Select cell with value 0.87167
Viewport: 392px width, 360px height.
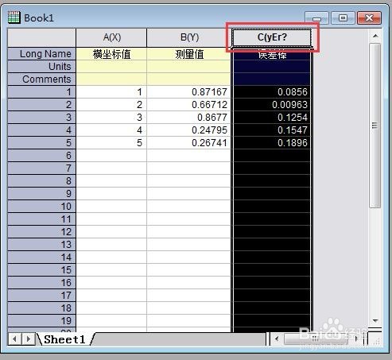point(189,92)
